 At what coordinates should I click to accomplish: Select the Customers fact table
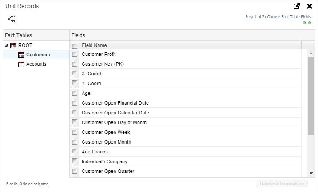pos(38,55)
